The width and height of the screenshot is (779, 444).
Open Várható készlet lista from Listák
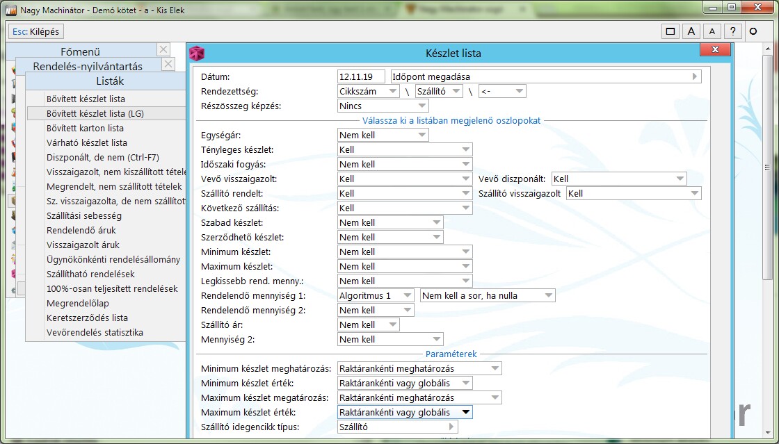pos(86,142)
